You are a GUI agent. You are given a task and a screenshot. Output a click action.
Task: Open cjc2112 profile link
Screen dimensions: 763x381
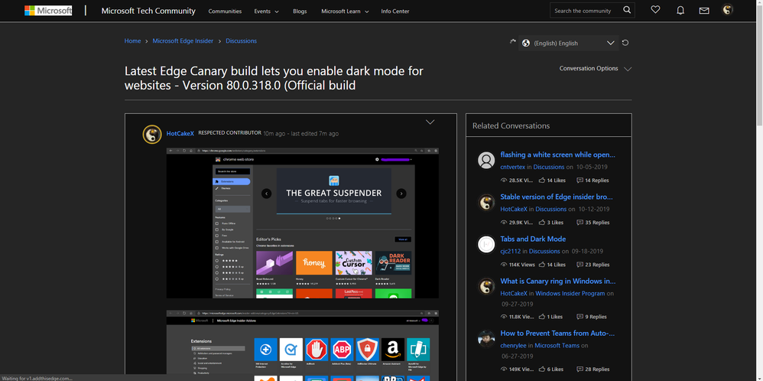(511, 252)
